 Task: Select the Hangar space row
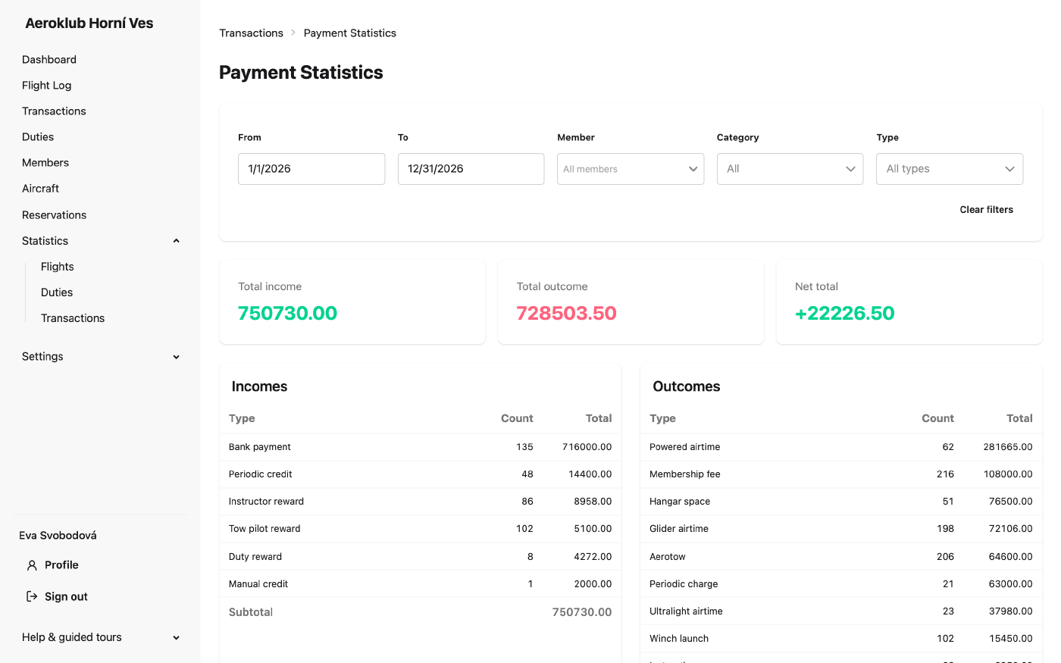pos(841,502)
